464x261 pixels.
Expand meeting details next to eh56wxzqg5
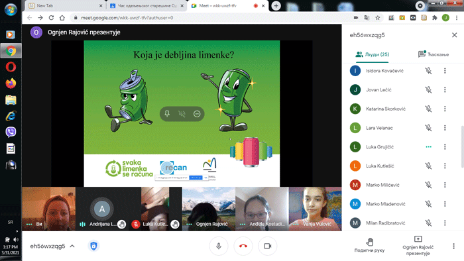[72, 246]
